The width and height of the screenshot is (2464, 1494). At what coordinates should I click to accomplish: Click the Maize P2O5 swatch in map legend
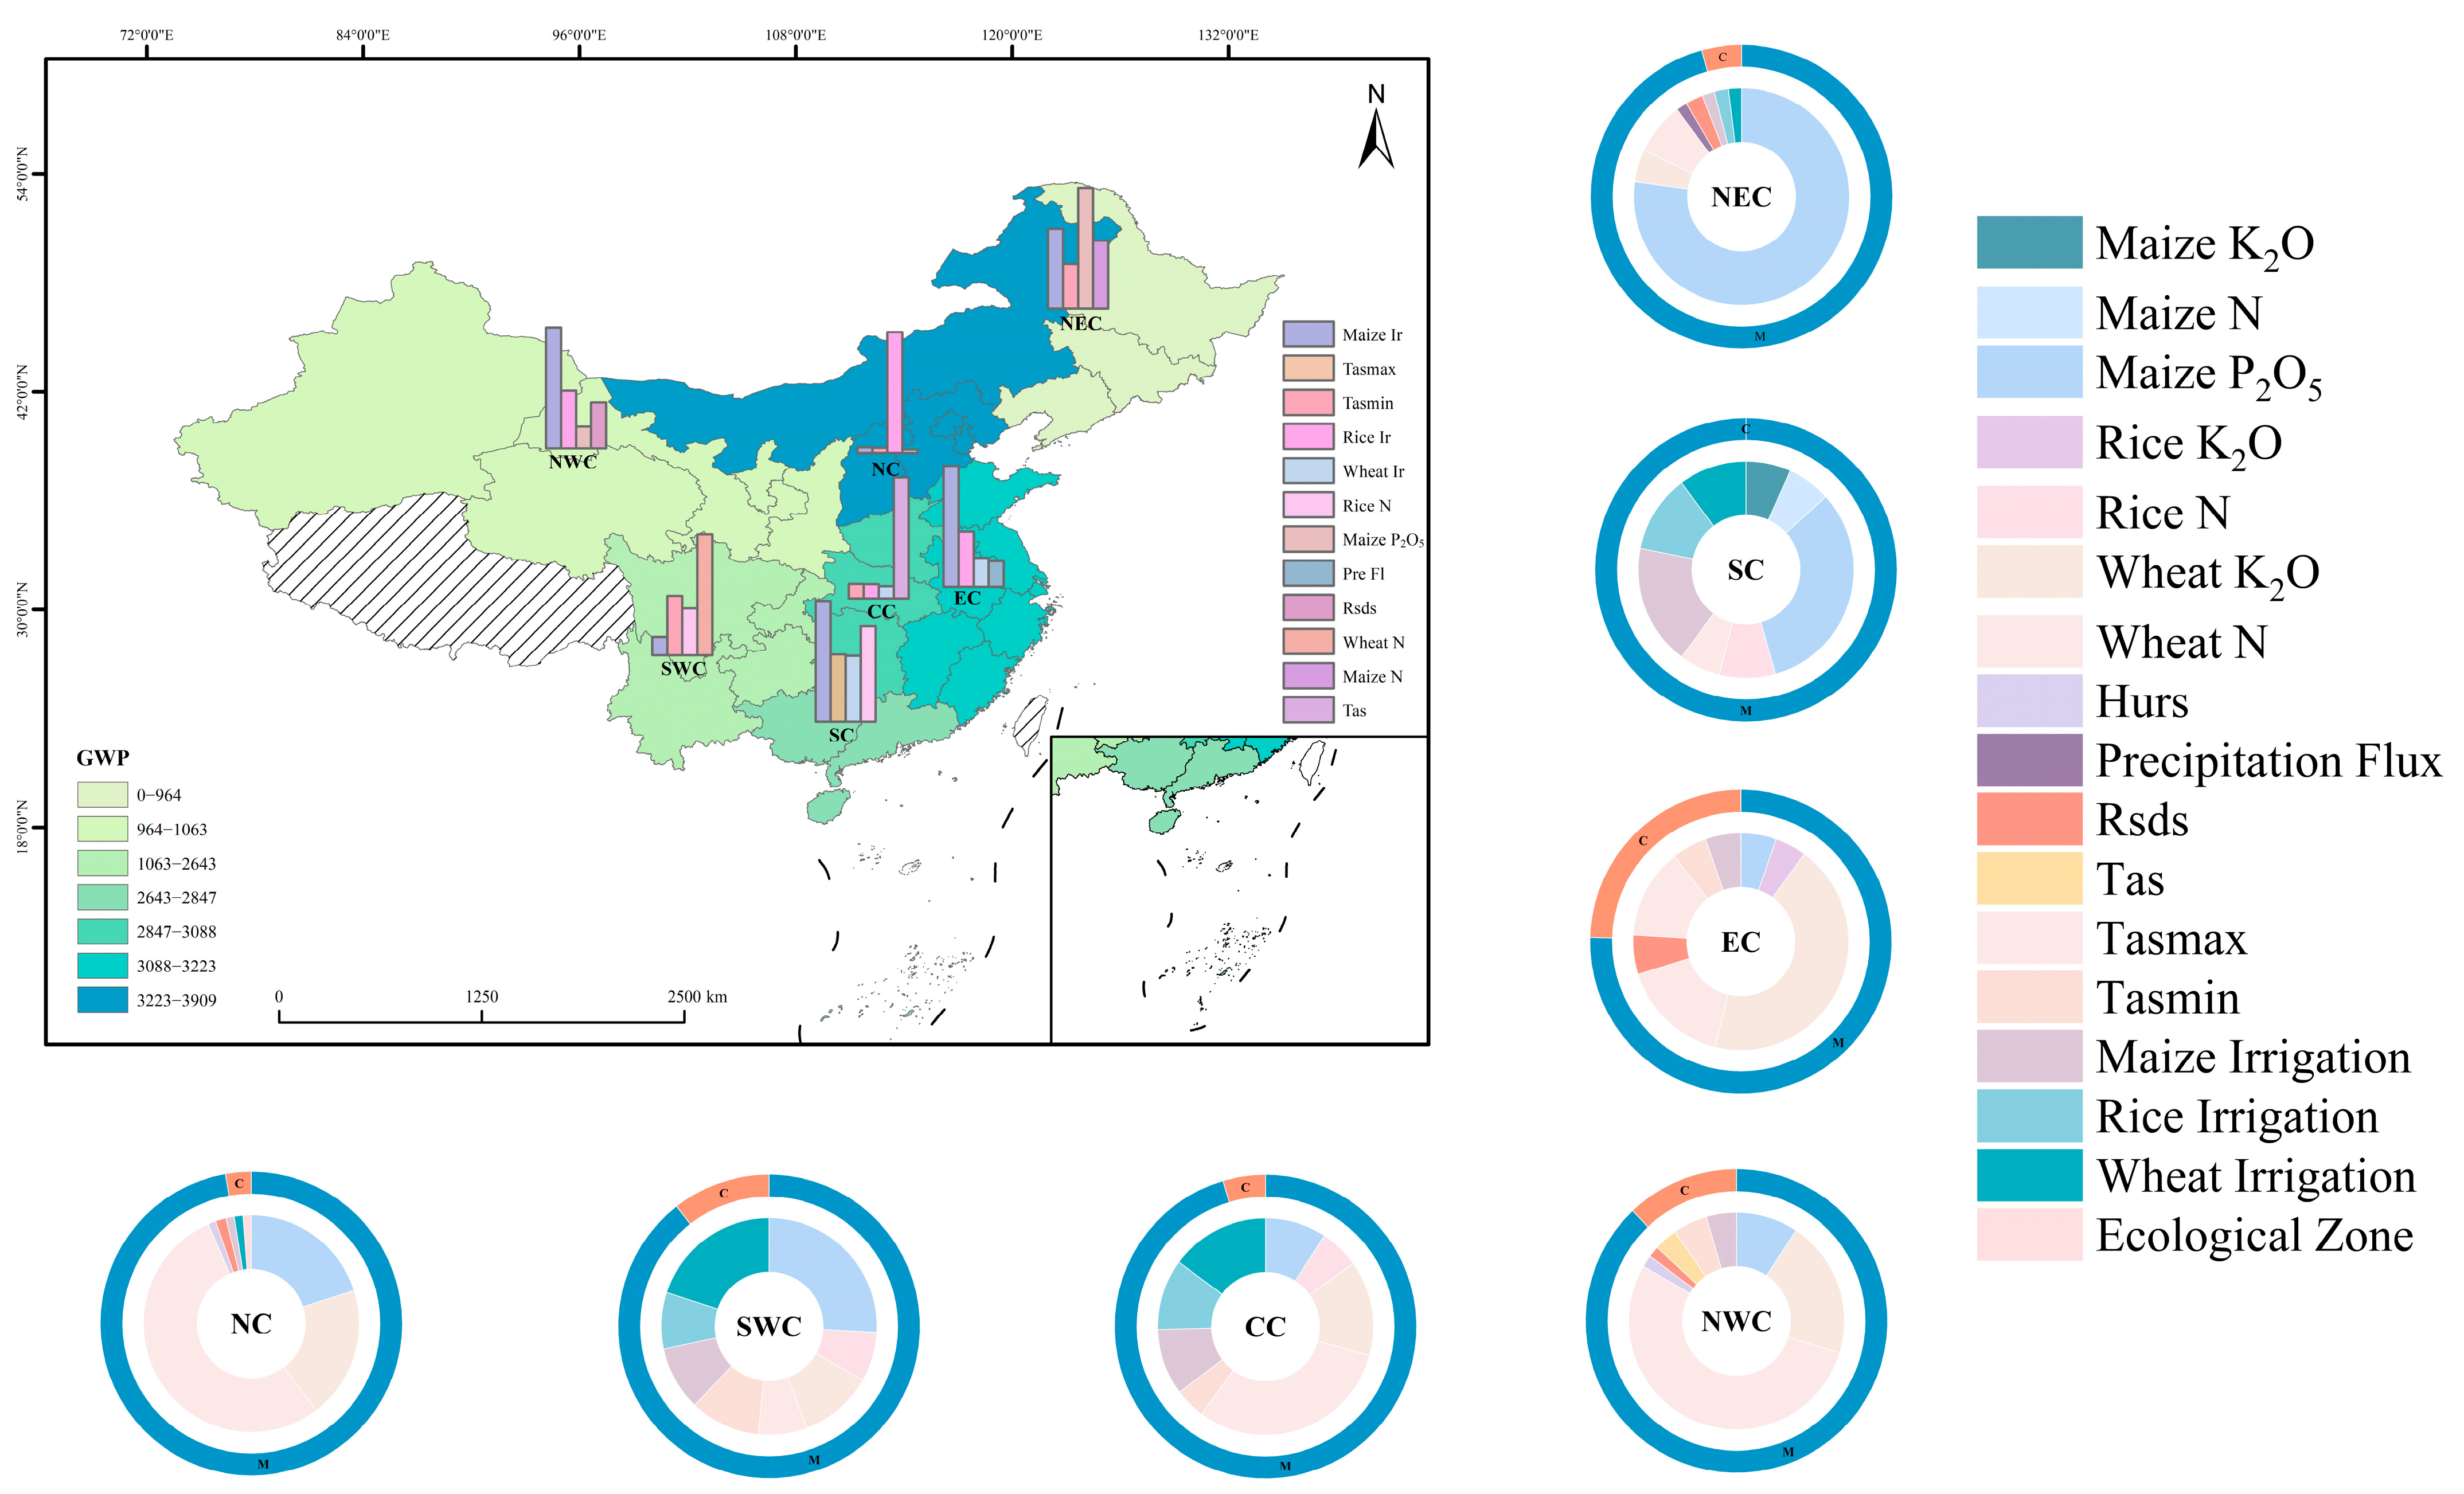pyautogui.click(x=1308, y=539)
